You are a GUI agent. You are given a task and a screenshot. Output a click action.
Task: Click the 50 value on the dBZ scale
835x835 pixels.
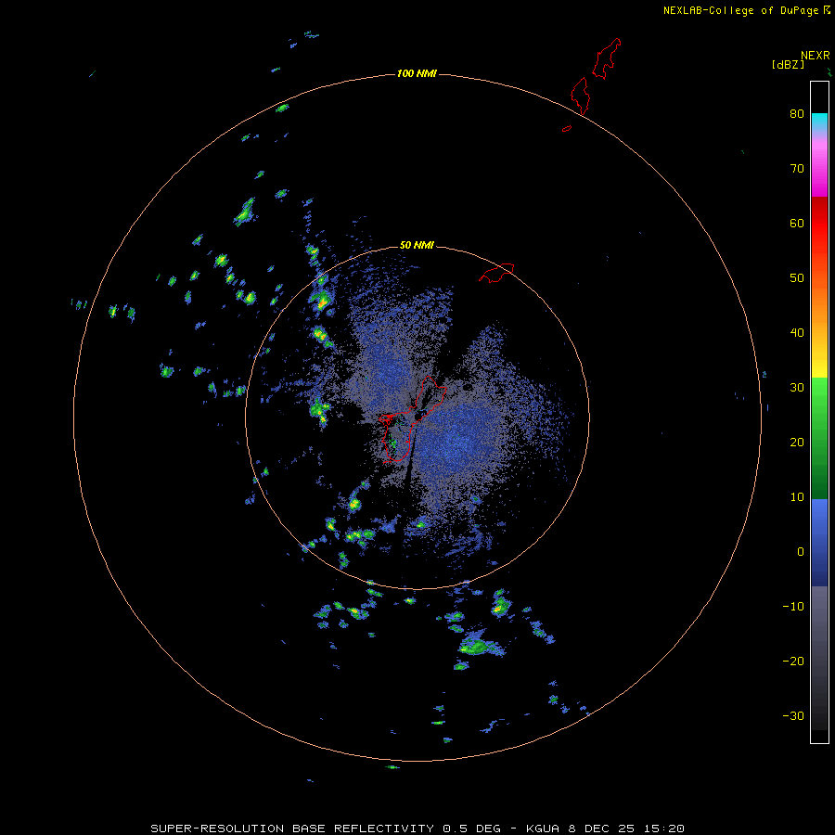tap(797, 278)
